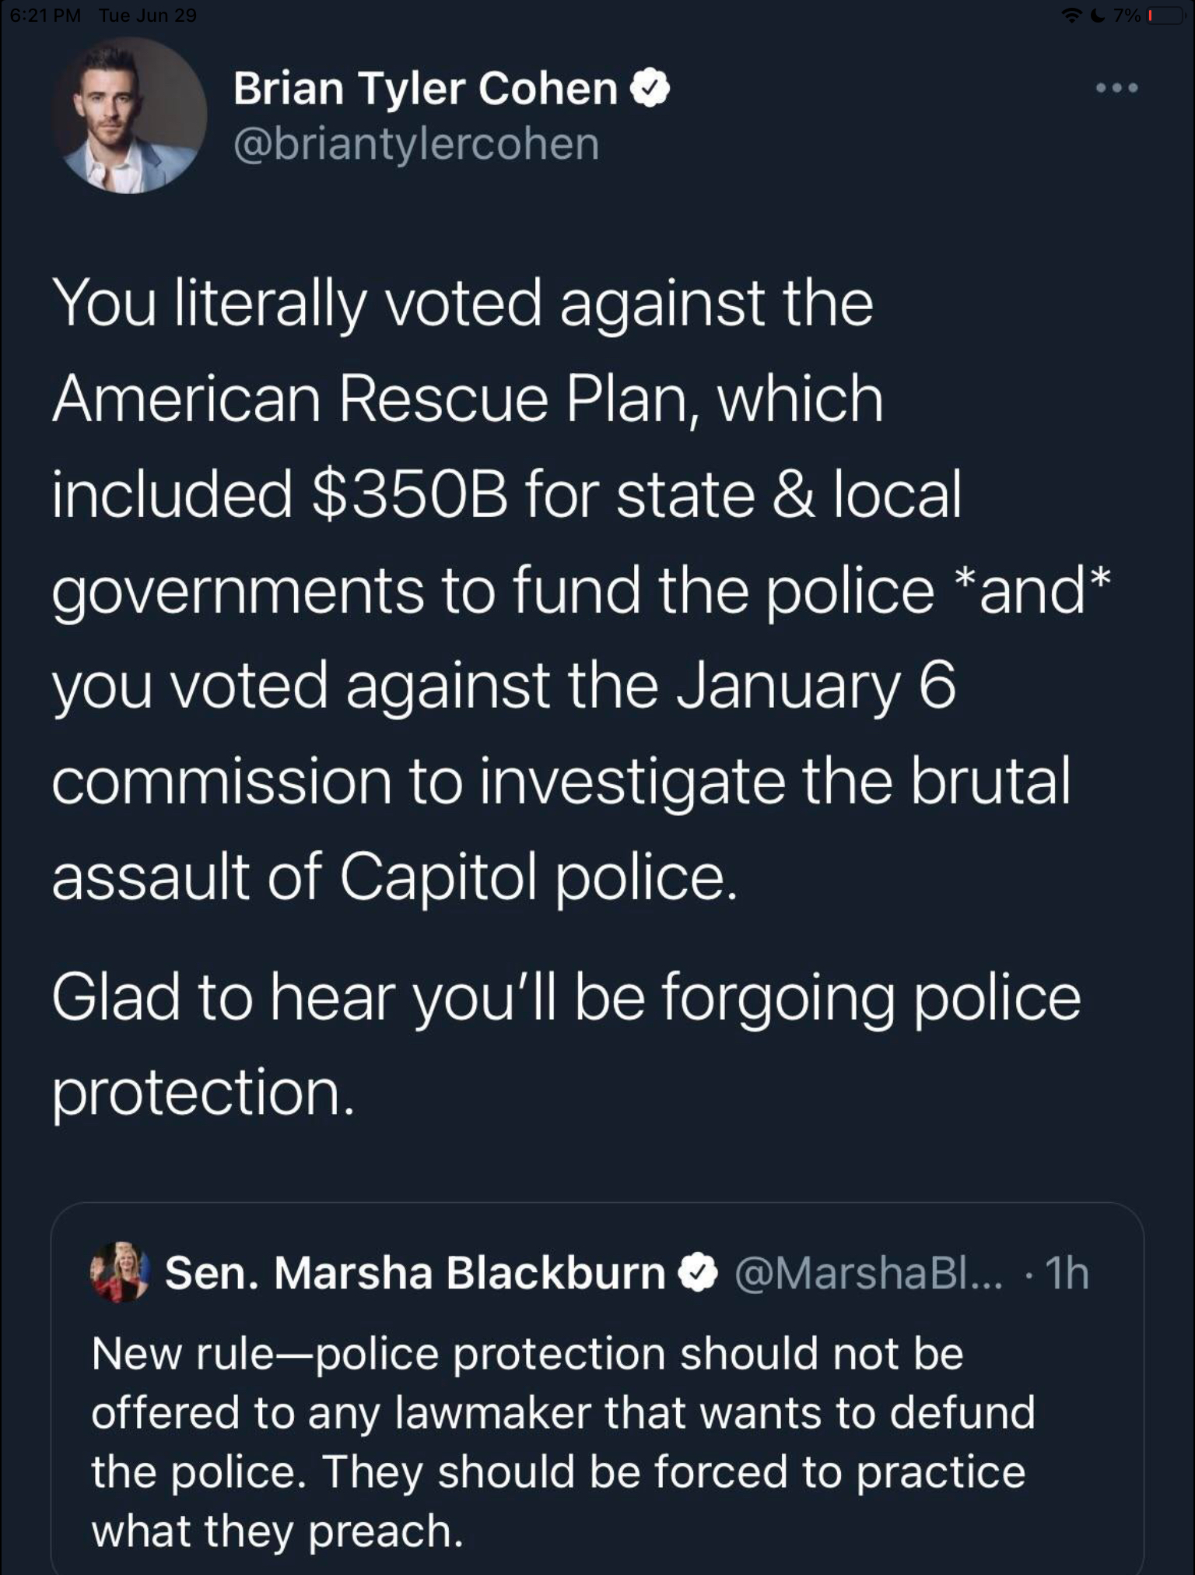Image resolution: width=1195 pixels, height=1575 pixels.
Task: Click the 'January 6' text in the tweet
Action: point(815,687)
